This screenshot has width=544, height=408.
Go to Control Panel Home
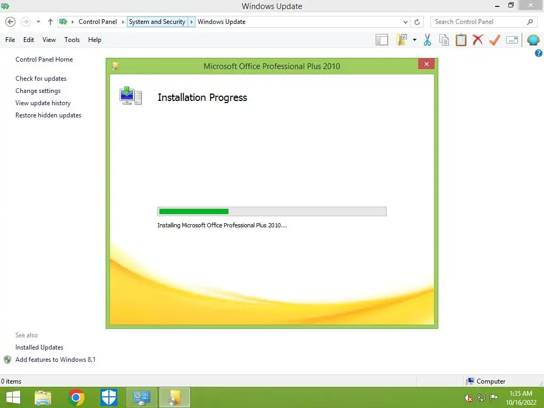(44, 59)
